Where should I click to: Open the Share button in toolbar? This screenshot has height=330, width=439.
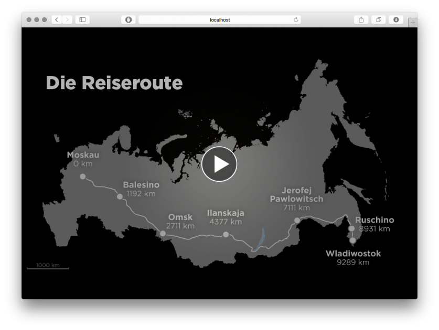click(x=361, y=19)
